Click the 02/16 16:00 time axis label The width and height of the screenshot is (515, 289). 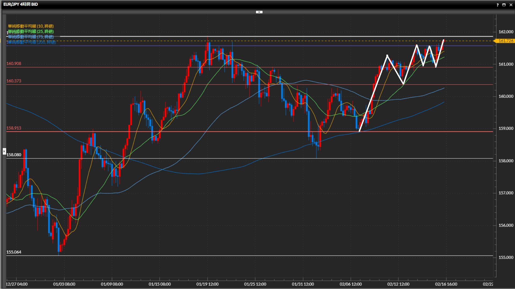pos(446,284)
